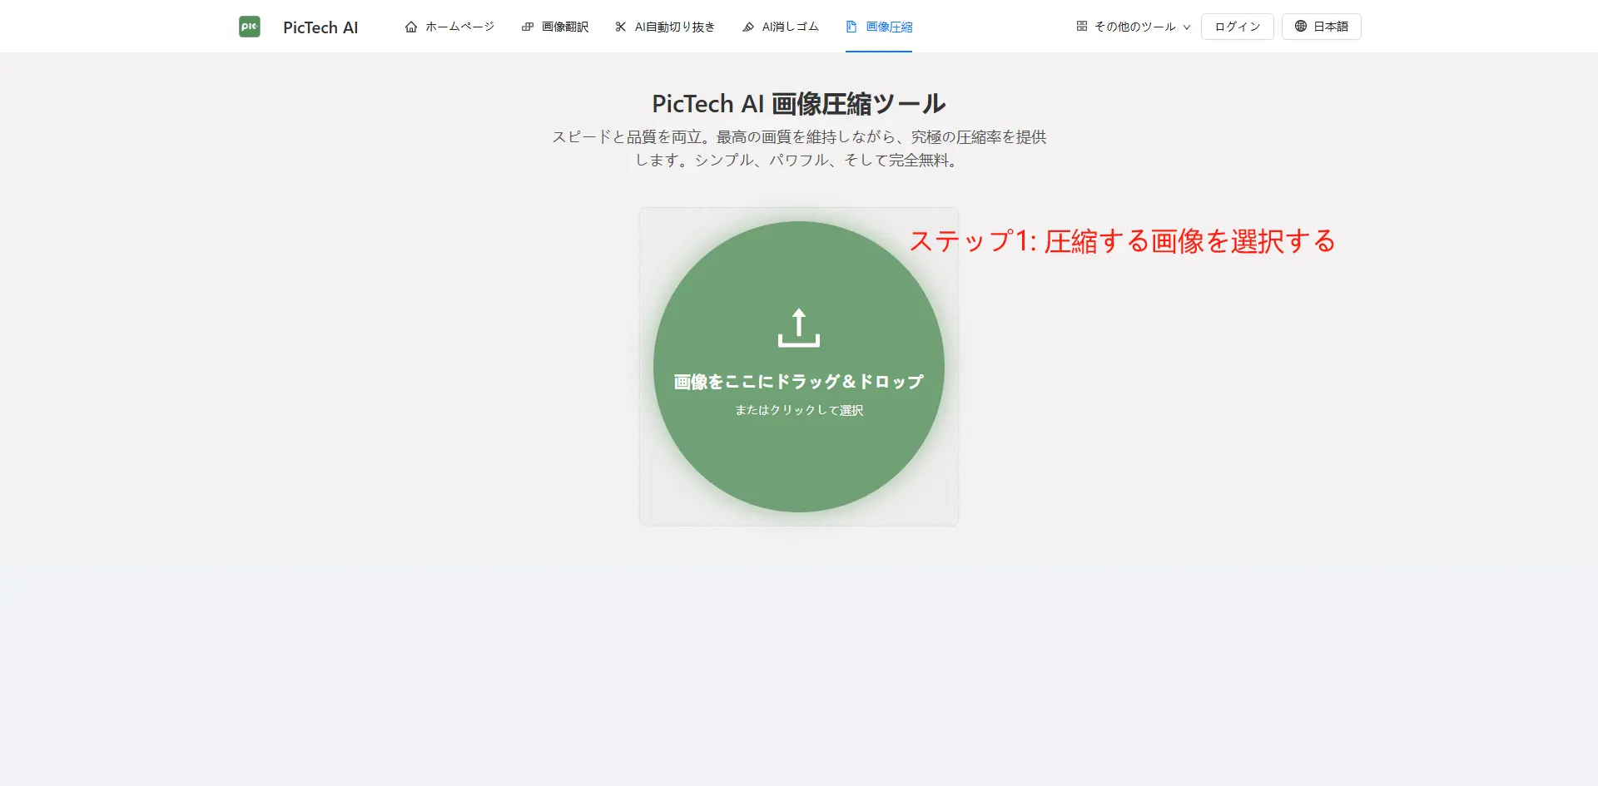Click 画像をここにドラッグ＆ドロップ text
Image resolution: width=1598 pixels, height=786 pixels.
point(799,382)
